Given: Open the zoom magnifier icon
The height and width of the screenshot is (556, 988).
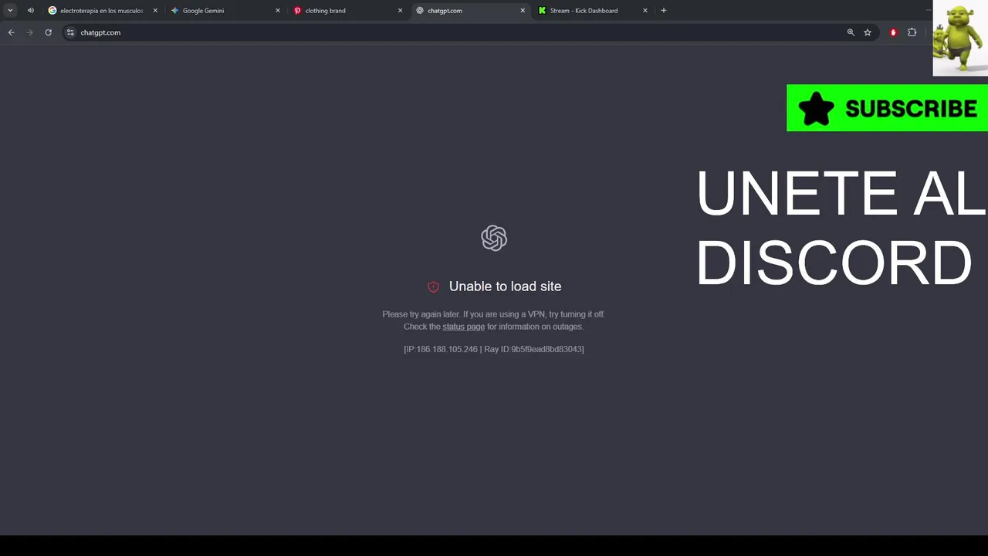Looking at the screenshot, I should point(851,32).
